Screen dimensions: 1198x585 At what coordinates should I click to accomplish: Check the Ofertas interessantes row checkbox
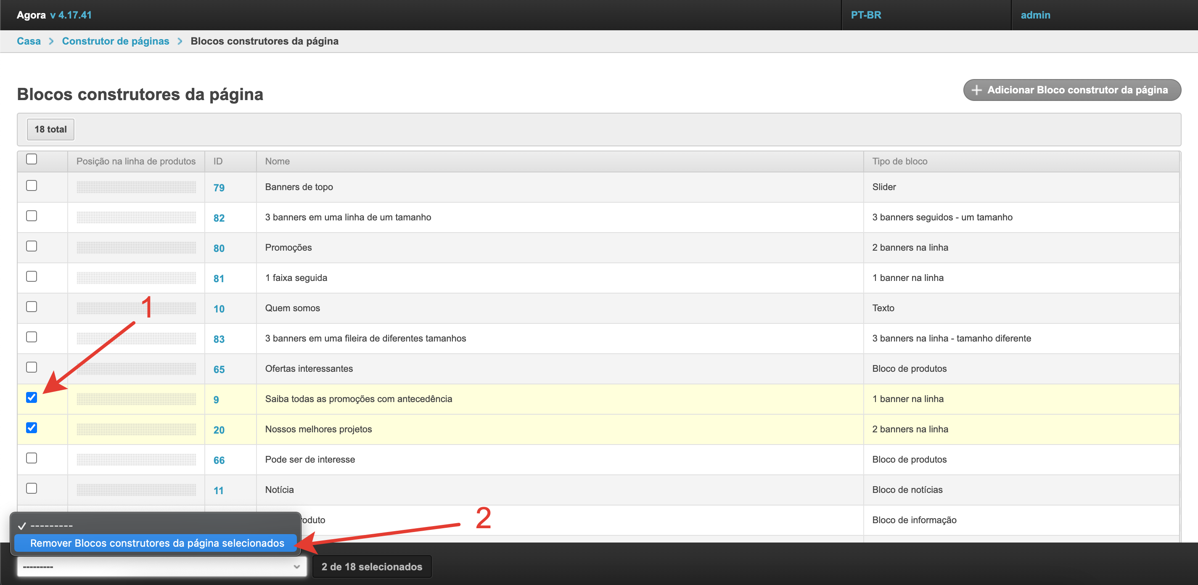coord(32,368)
